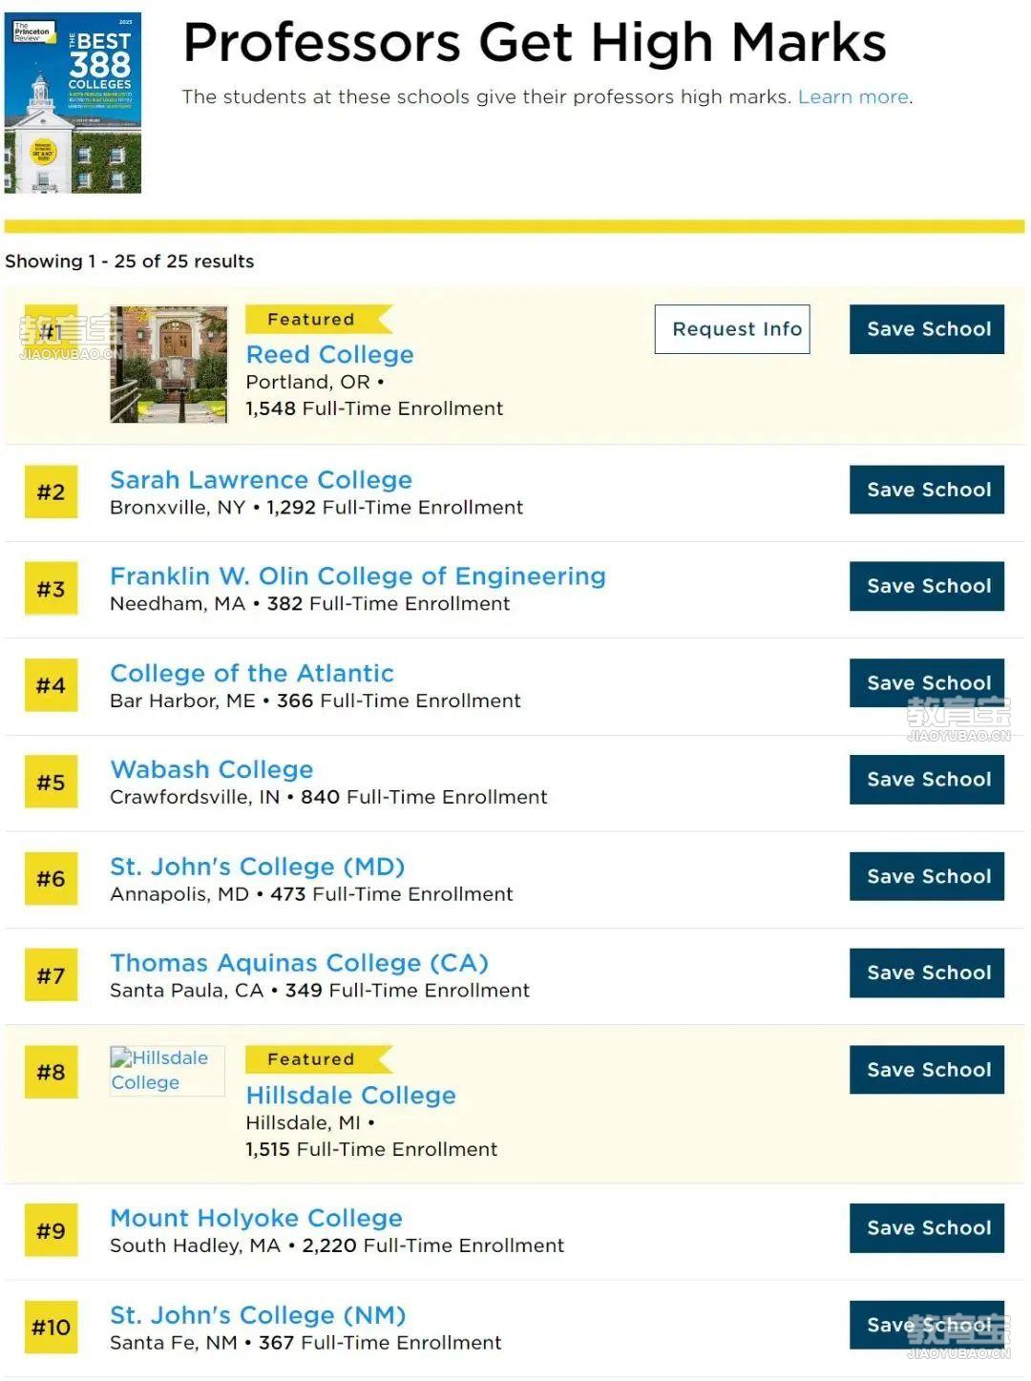Viewport: 1031px width, 1381px height.
Task: Click the #3 rank badge
Action: point(51,589)
